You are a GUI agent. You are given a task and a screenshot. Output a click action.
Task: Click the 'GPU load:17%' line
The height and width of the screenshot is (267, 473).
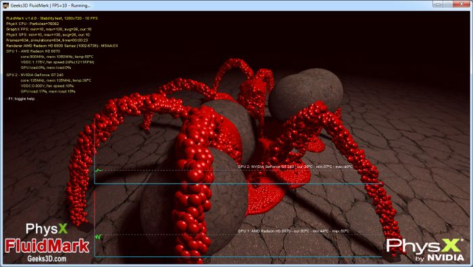48,91
